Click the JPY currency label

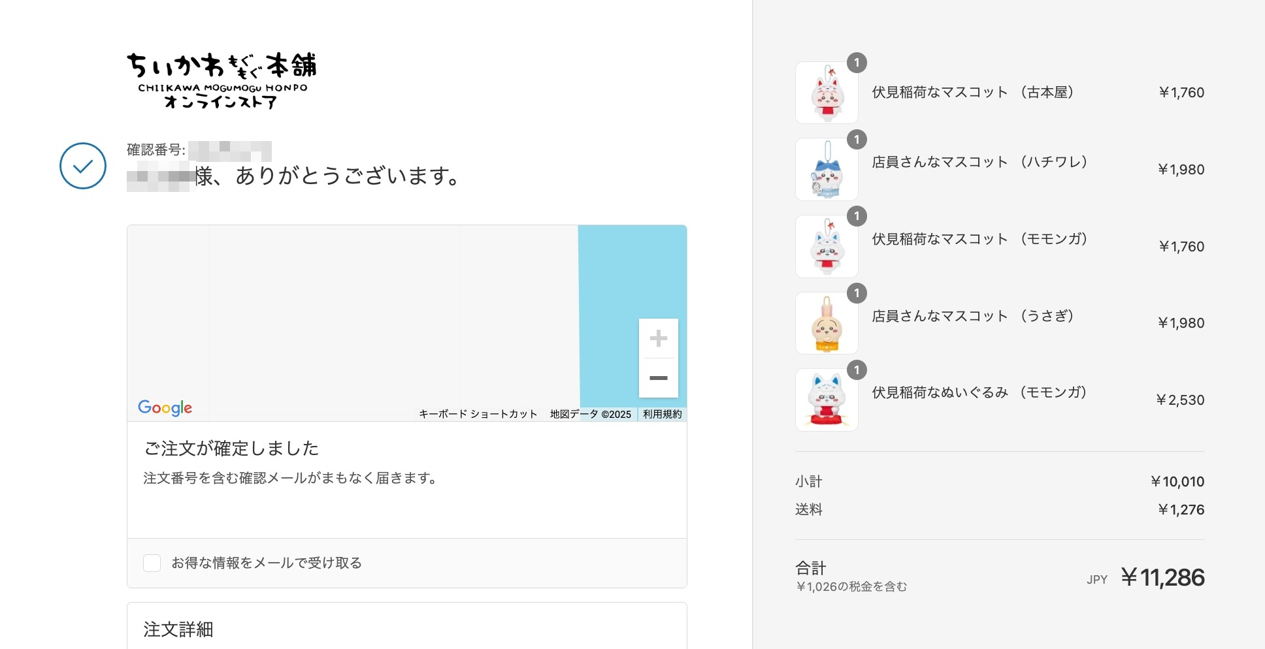pos(1097,579)
